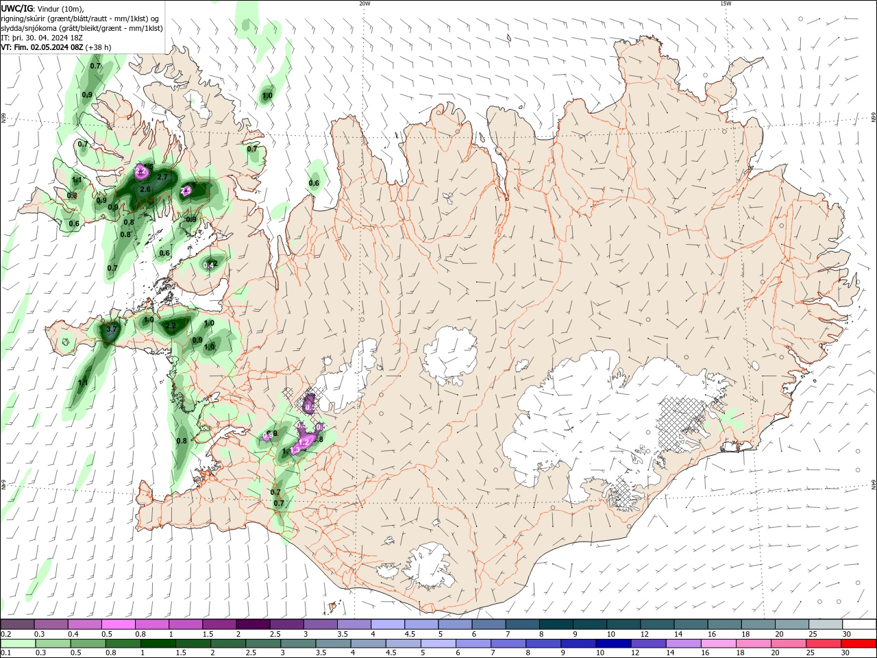Pick the medium green swatch labeled 0.5 in lower row
Viewport: 877px width, 658px height.
click(x=88, y=644)
